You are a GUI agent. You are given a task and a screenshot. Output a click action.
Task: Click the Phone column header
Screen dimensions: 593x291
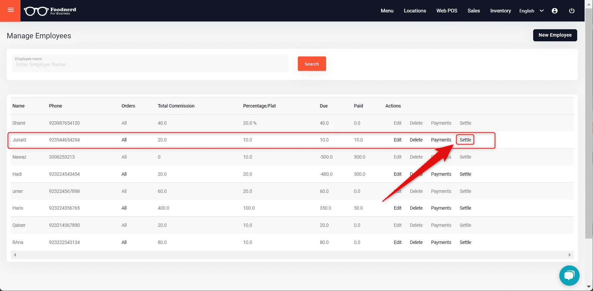[x=55, y=106]
